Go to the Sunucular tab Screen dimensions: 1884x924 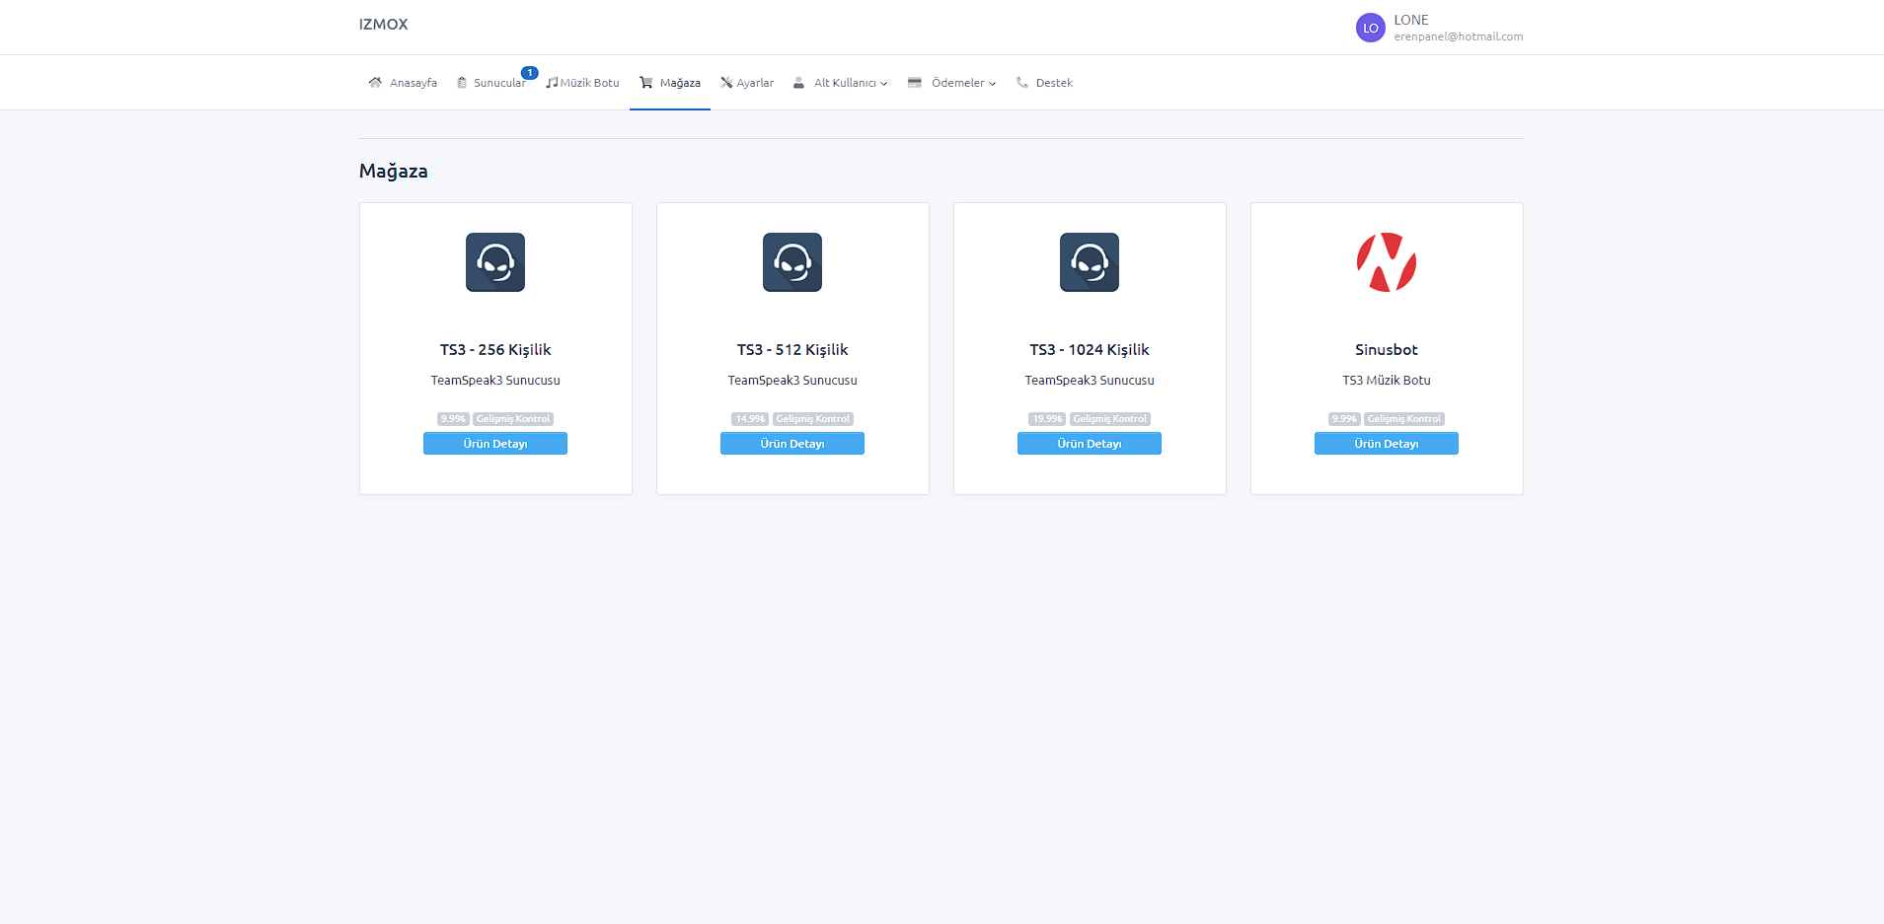point(498,83)
